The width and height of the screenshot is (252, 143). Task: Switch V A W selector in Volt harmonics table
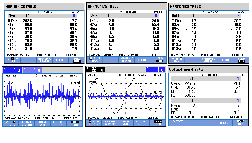click(94, 60)
